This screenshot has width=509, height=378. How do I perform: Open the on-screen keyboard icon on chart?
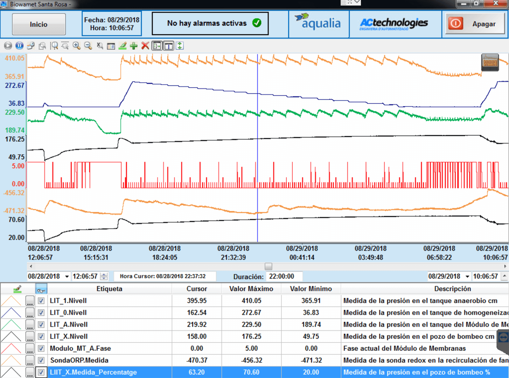click(x=490, y=63)
